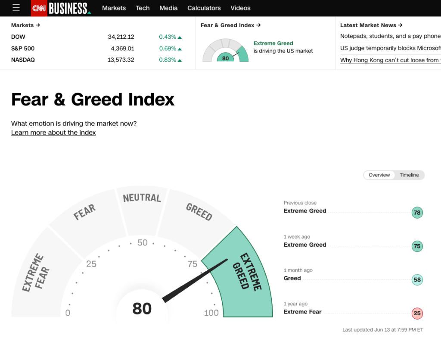
Task: Switch to Timeline view toggle
Action: pyautogui.click(x=409, y=175)
